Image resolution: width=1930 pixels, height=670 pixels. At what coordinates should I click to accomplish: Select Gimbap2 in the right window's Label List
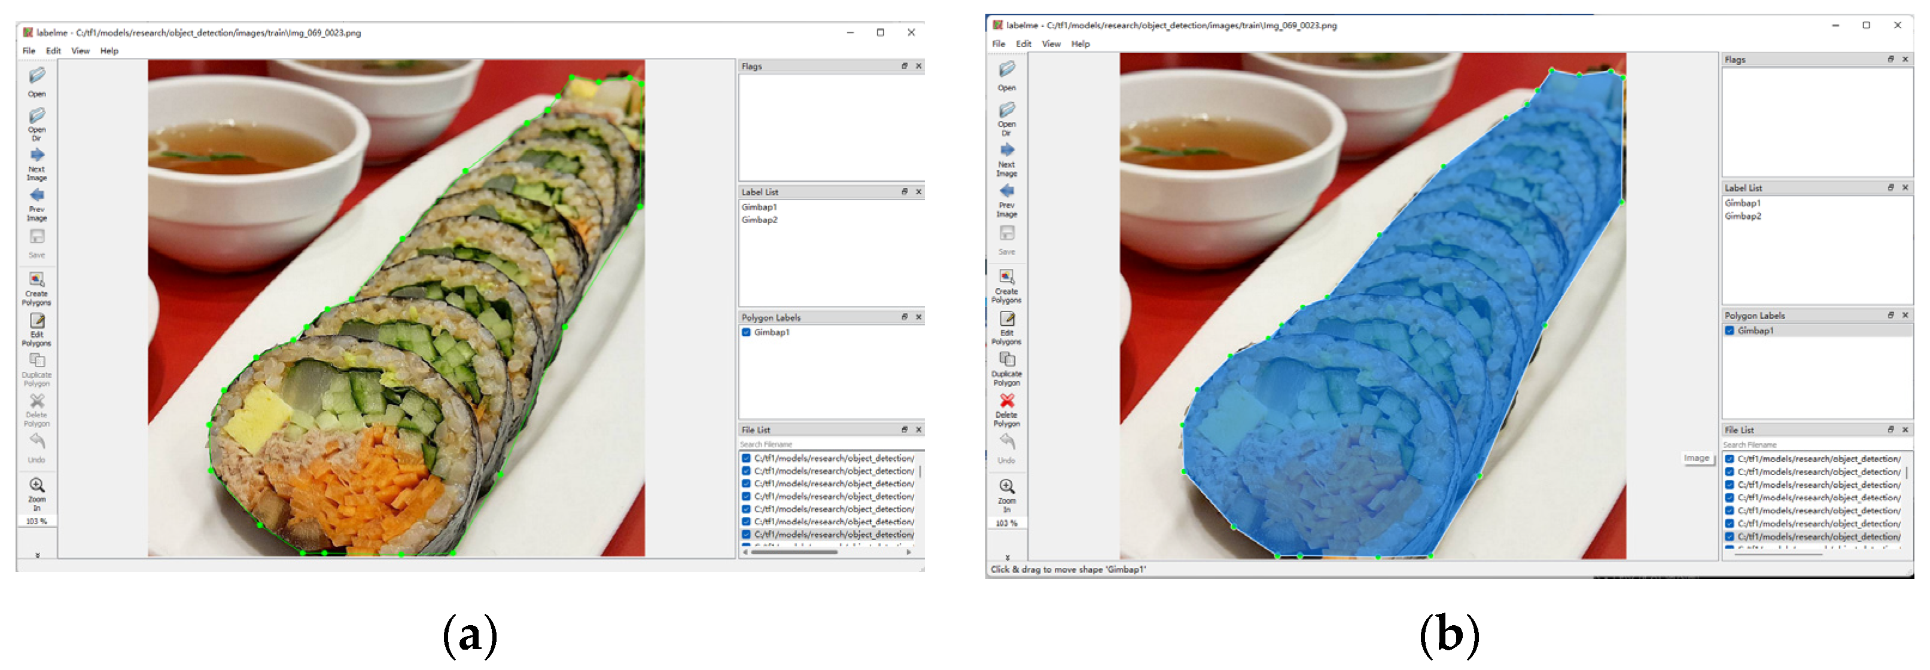click(1743, 216)
